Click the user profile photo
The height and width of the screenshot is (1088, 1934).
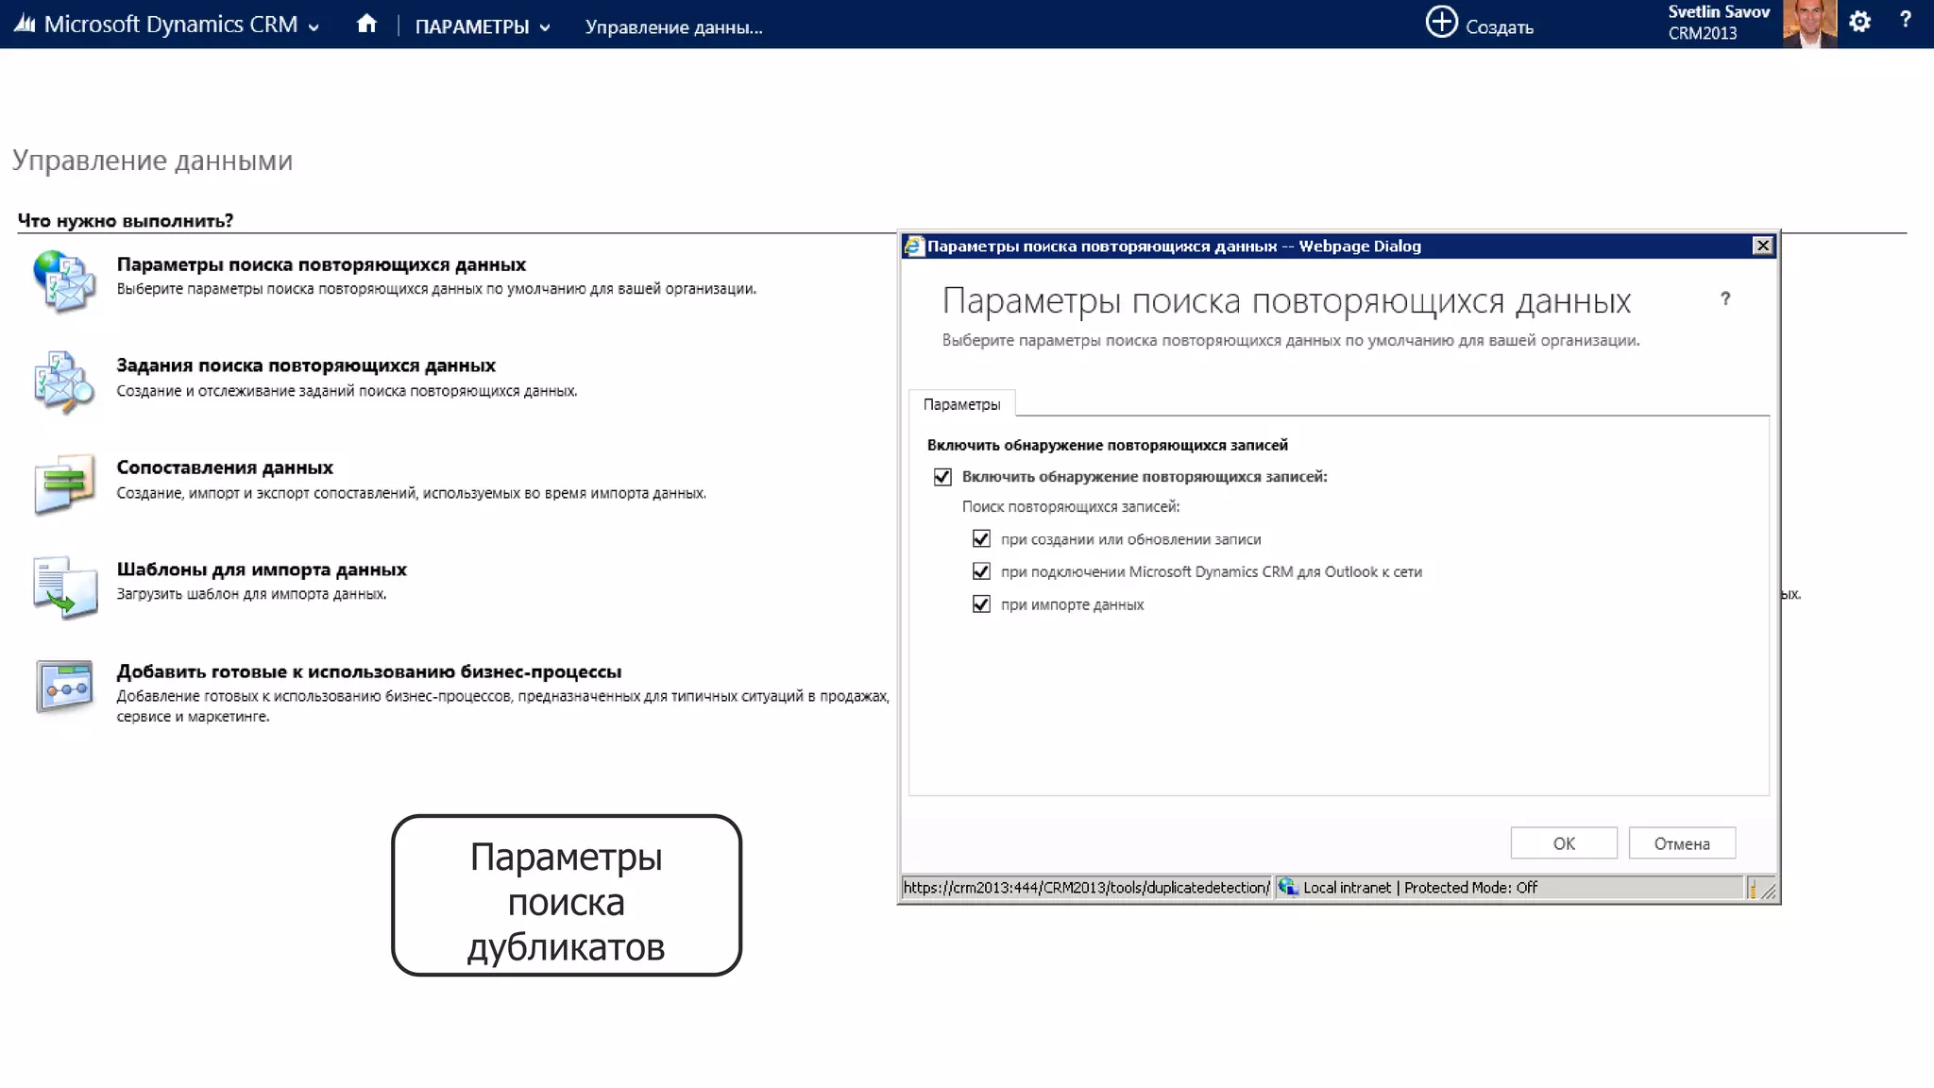point(1809,24)
